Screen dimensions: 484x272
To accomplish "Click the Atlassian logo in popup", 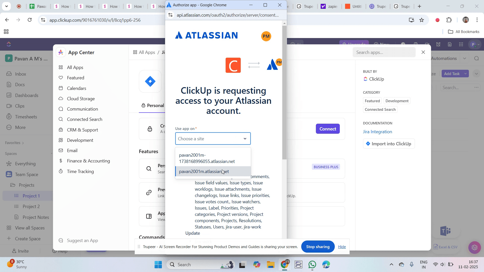I will (x=206, y=36).
